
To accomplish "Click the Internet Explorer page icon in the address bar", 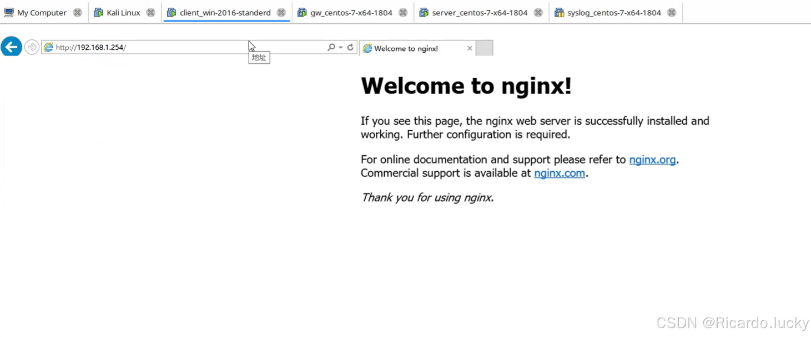I will coord(48,47).
